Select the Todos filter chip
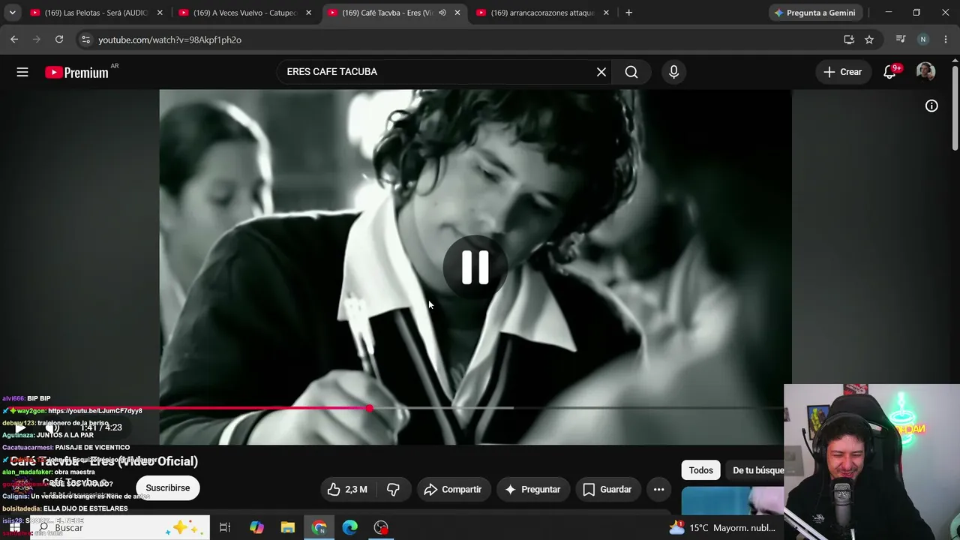The image size is (960, 540). point(701,470)
